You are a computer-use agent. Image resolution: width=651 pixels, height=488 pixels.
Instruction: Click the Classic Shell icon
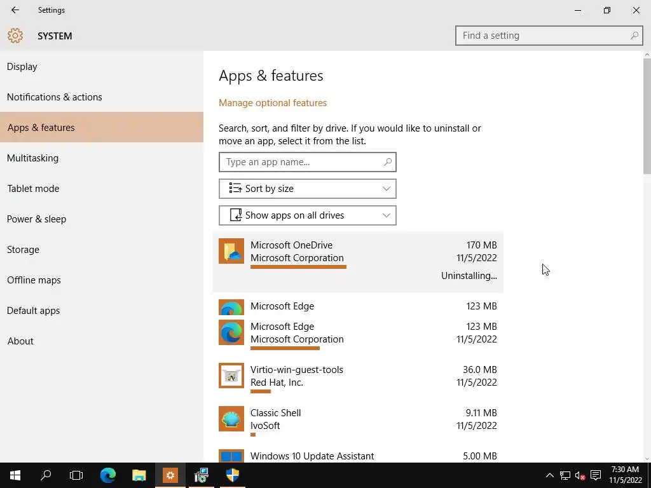(x=231, y=419)
